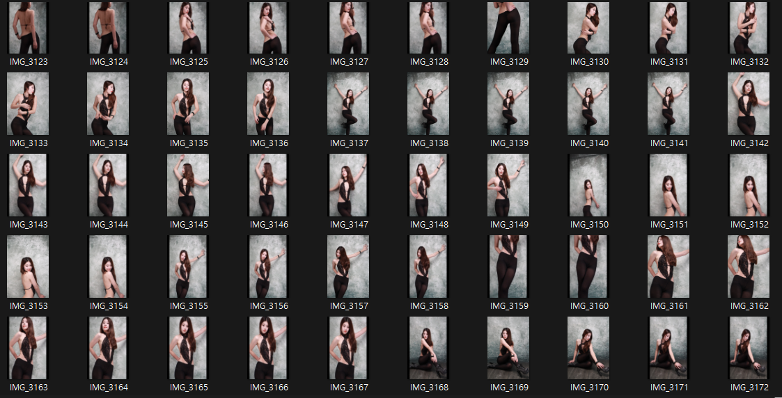Select the IMG_3149 thumbnail
Screen dimensions: 782x398
tap(508, 185)
